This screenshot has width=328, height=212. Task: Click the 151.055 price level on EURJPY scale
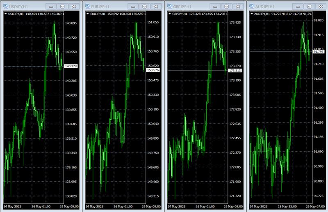click(153, 22)
